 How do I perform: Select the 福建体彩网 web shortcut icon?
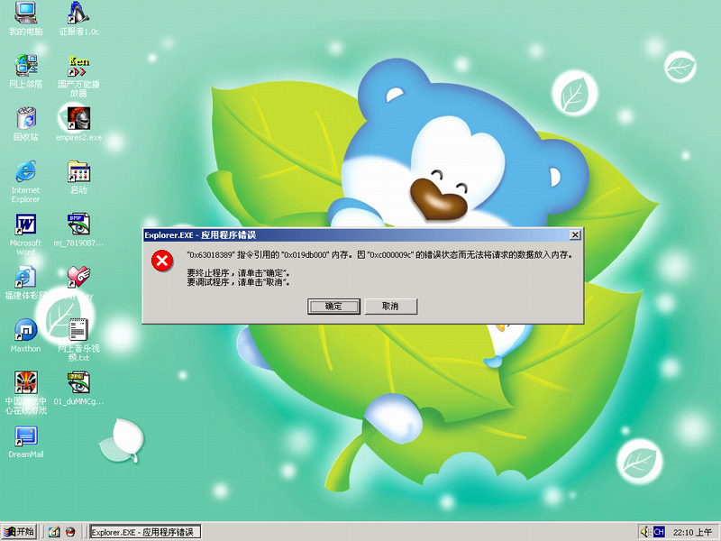coord(26,282)
